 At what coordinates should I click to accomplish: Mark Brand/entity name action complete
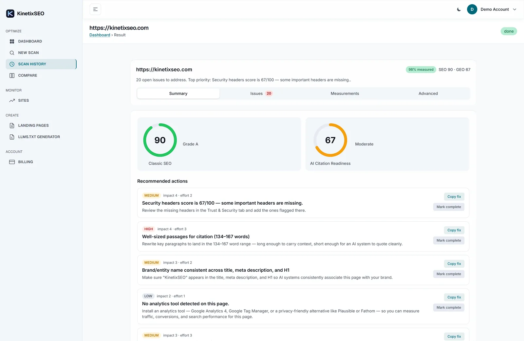tap(449, 274)
